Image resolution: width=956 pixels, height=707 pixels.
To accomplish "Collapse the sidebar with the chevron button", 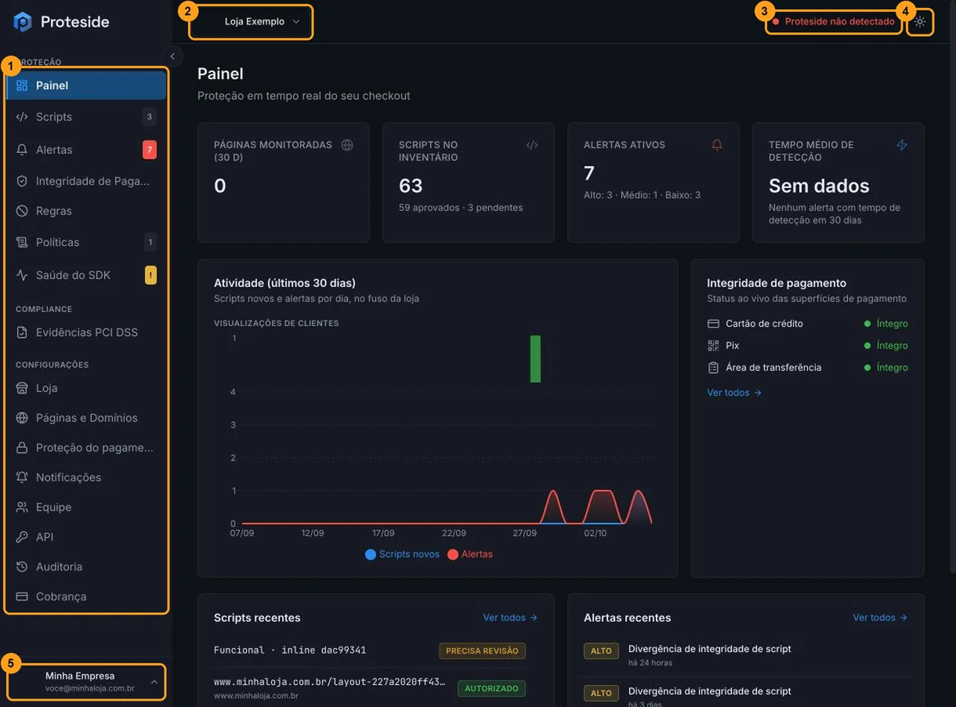I will [172, 56].
